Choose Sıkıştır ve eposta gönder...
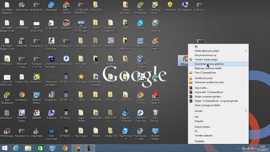 tap(219, 97)
